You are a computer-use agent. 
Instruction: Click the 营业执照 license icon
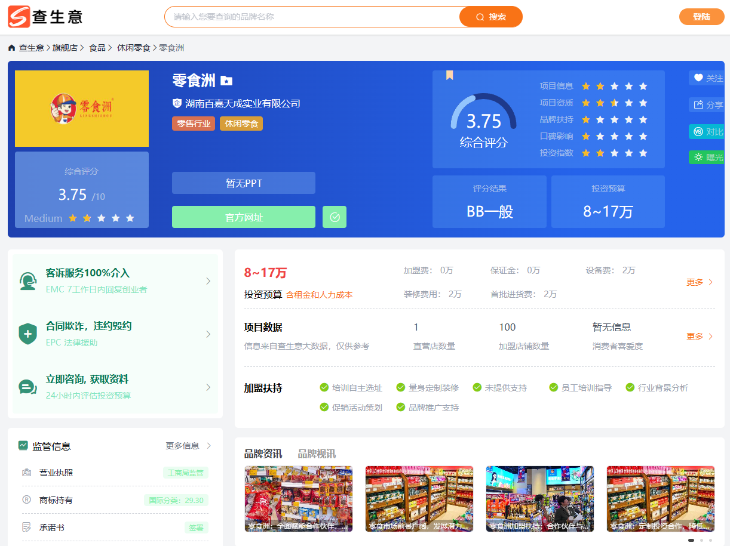coord(26,473)
